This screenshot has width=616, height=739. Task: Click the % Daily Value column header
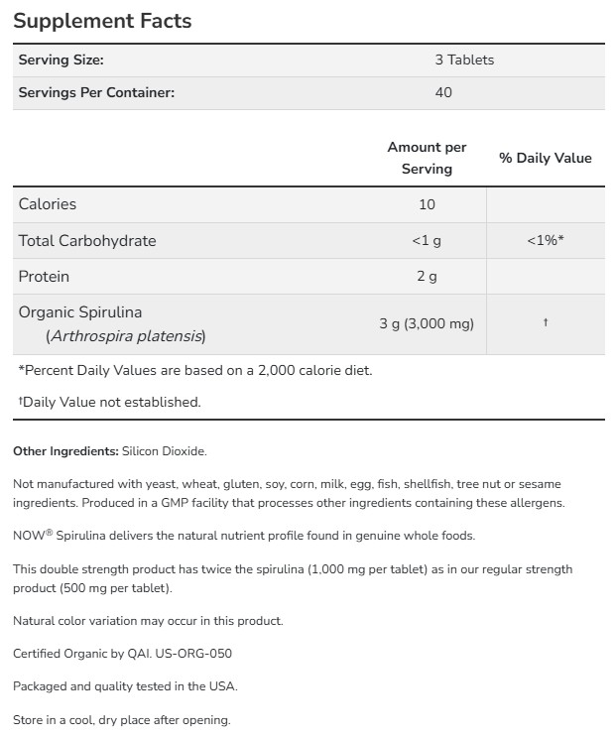(546, 158)
